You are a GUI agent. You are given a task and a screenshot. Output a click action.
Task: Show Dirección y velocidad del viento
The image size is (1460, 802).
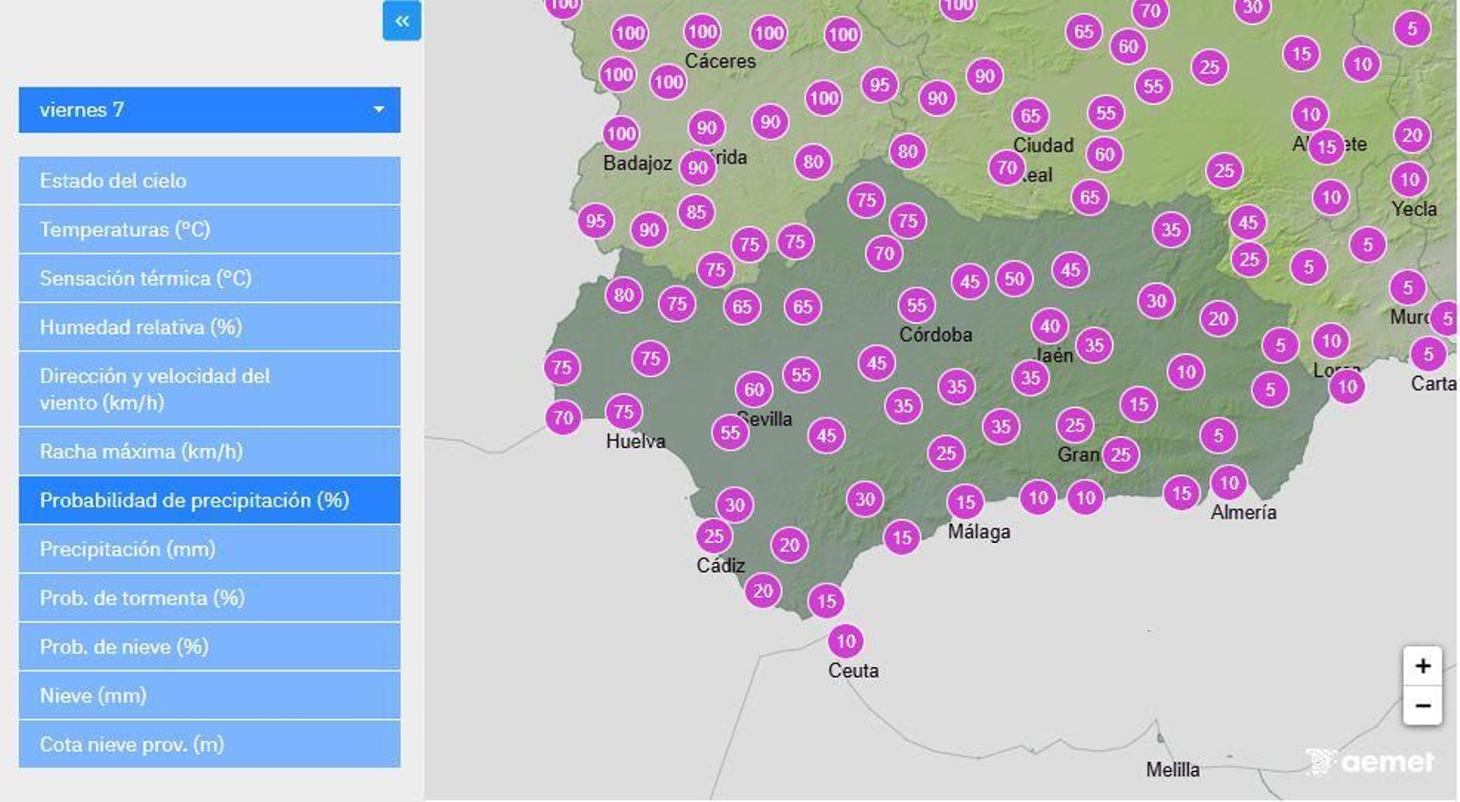tap(209, 389)
